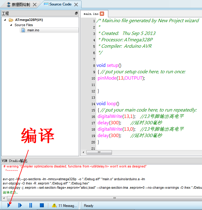This screenshot has height=210, width=202.
Task: Switch to the 原理图绘制 schematic tab
Action: coord(21,5)
